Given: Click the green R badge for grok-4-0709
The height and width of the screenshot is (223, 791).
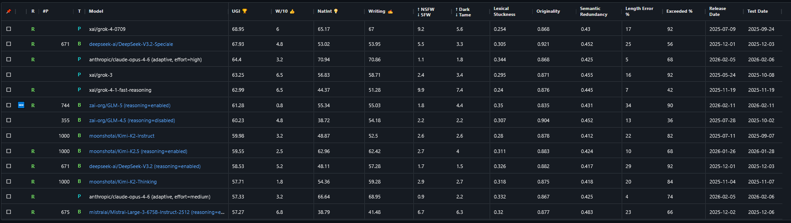Looking at the screenshot, I should click(33, 29).
